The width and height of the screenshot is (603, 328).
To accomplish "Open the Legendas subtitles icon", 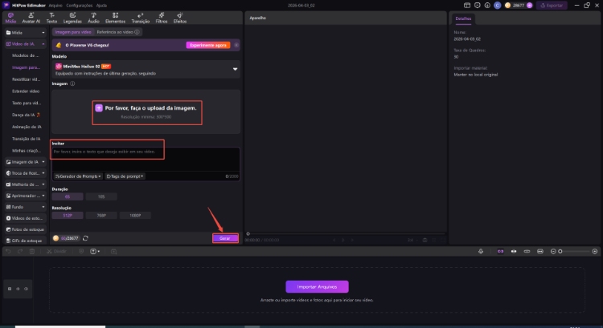I will [72, 16].
